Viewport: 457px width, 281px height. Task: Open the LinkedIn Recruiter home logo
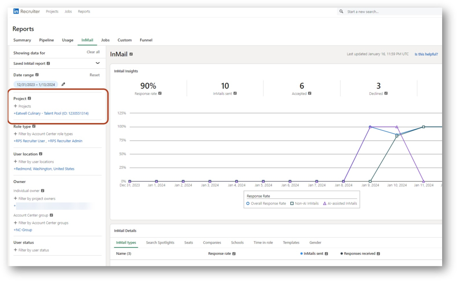coord(27,11)
